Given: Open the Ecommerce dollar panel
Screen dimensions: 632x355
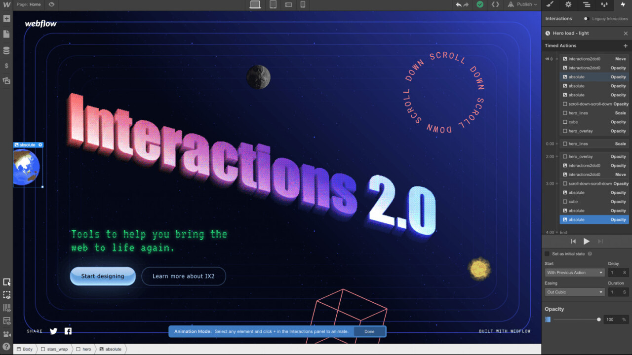Looking at the screenshot, I should (6, 66).
